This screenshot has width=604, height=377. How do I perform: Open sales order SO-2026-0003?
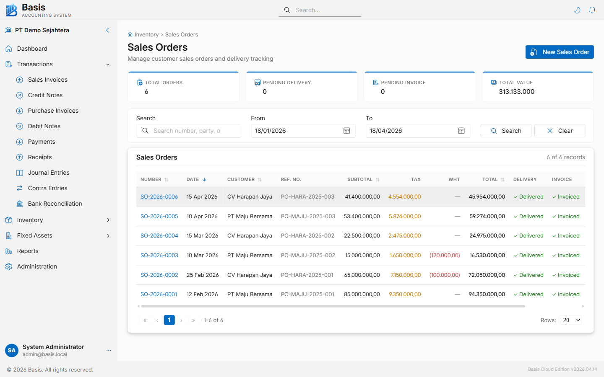click(x=159, y=256)
